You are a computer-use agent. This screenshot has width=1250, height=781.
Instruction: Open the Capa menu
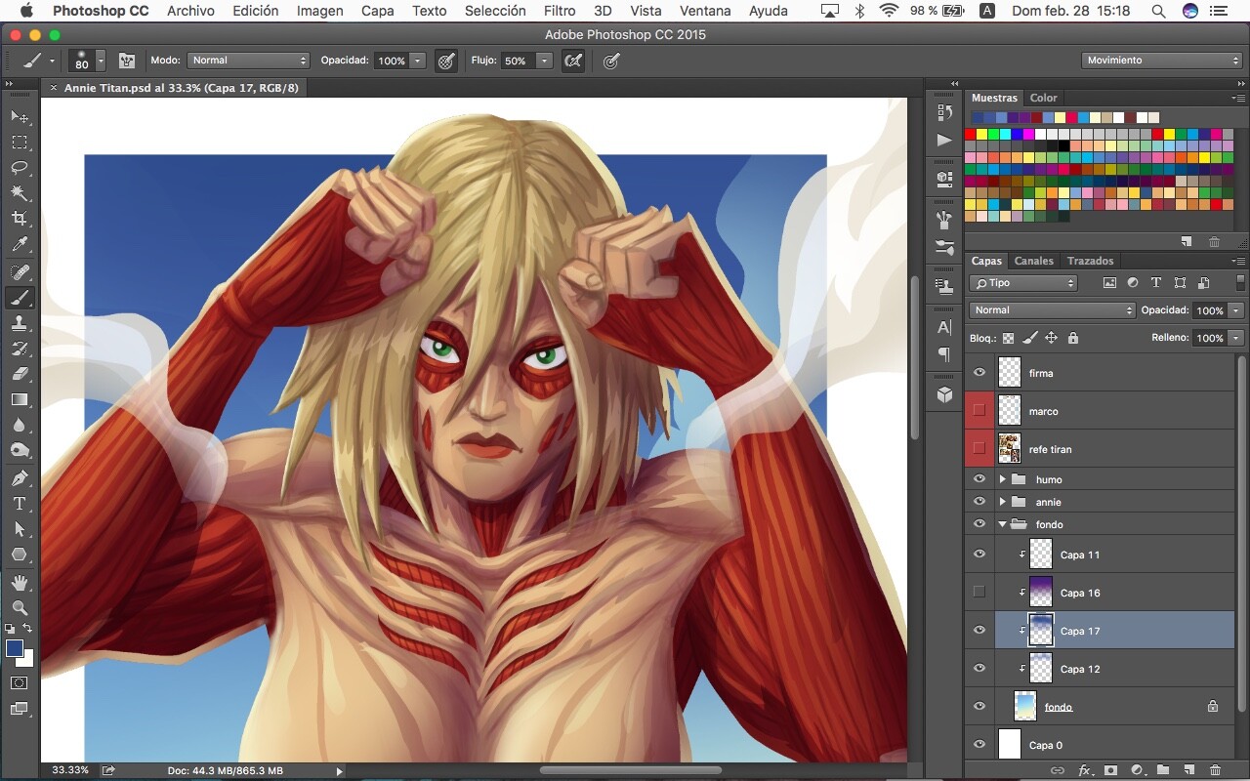(x=378, y=11)
